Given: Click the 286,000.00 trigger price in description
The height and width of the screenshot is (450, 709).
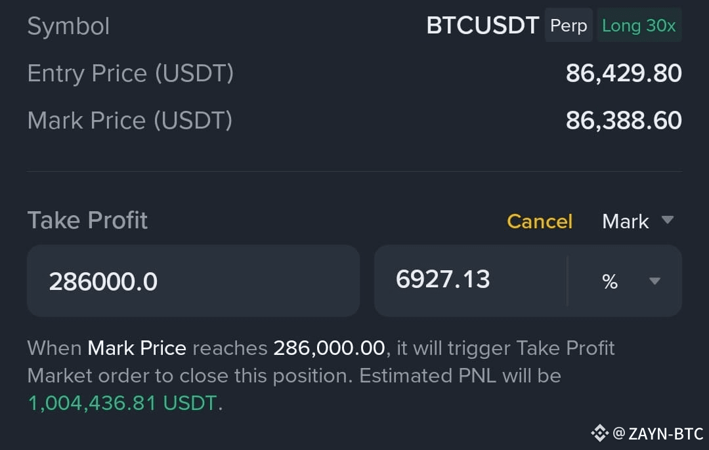Looking at the screenshot, I should (329, 348).
